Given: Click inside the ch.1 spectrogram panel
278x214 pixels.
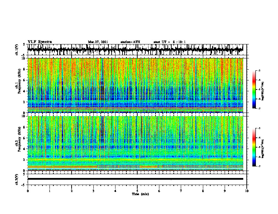Looking at the screenshot, I should tap(135, 85).
